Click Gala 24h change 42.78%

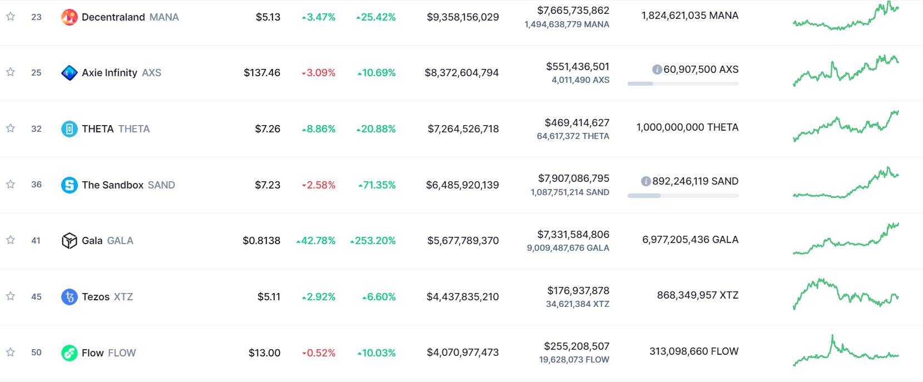click(x=316, y=241)
